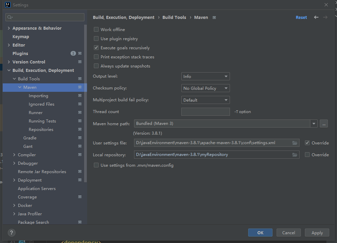The height and width of the screenshot is (243, 337).
Task: Click the project icon next to Coverage
Action: coord(80,197)
